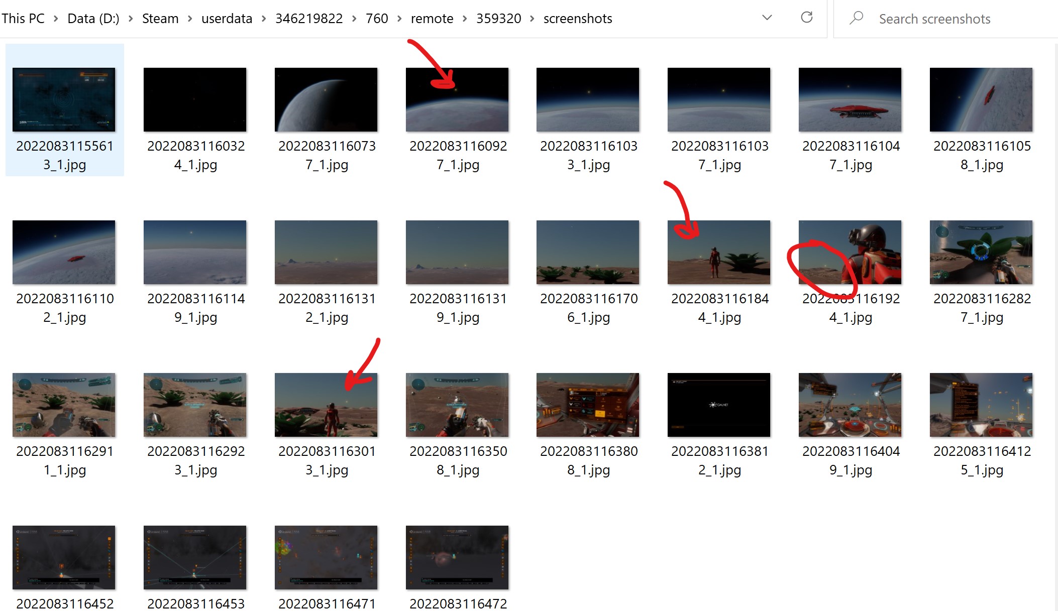Select thumbnail of 20220831161058_1.jpg
1058x611 pixels.
tap(981, 99)
